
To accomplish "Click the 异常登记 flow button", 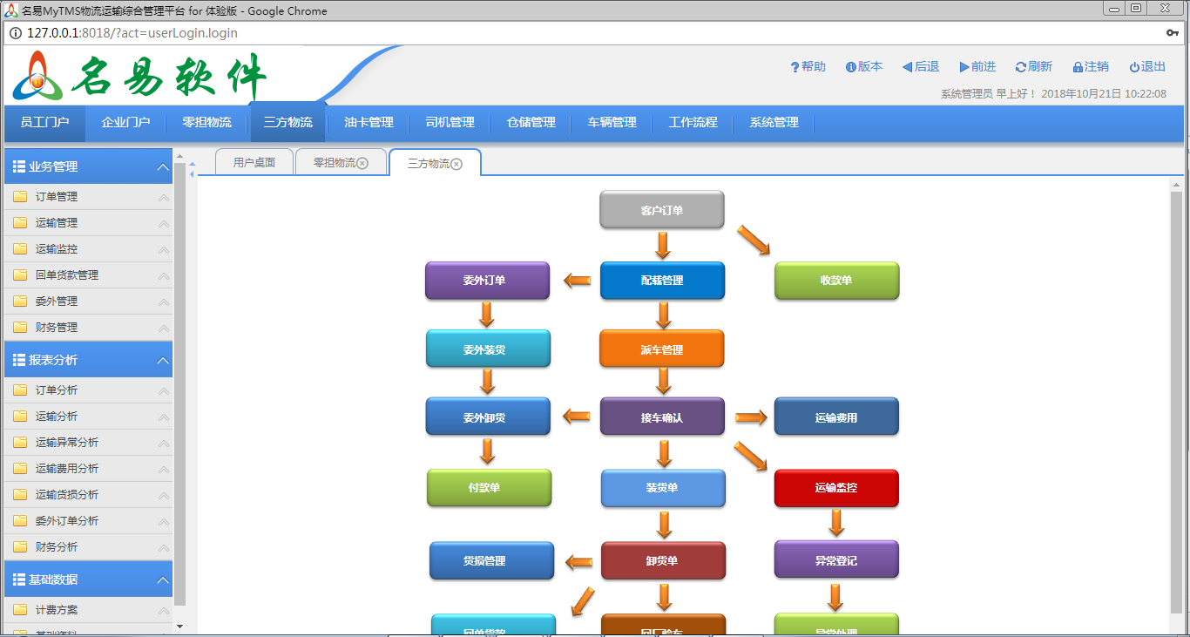I will (x=836, y=560).
